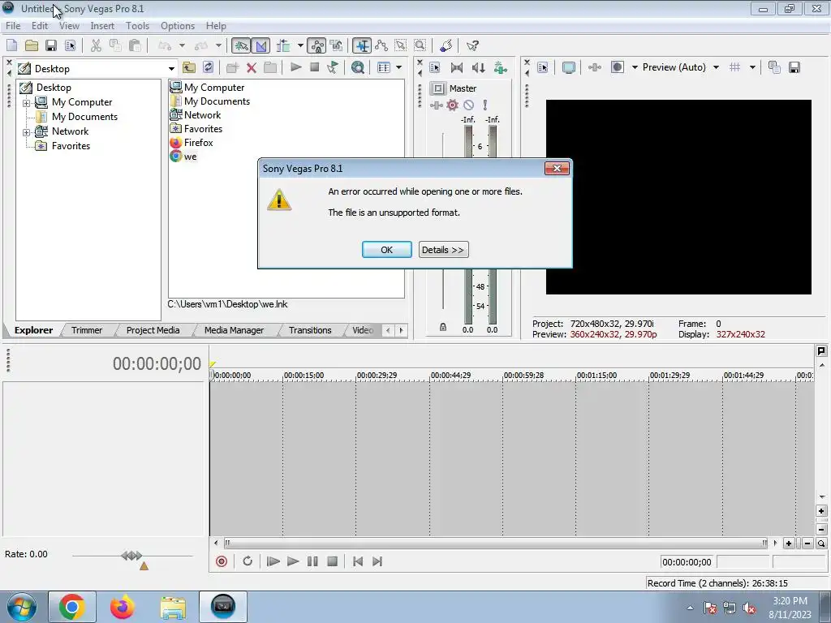Image resolution: width=831 pixels, height=623 pixels.
Task: Switch to the Media Manager tab
Action: (234, 330)
